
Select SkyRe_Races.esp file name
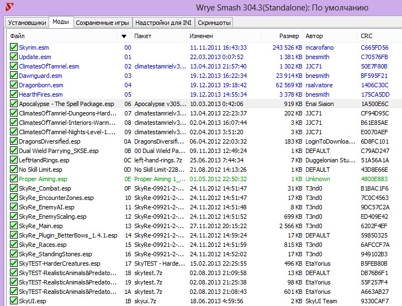coord(43,245)
